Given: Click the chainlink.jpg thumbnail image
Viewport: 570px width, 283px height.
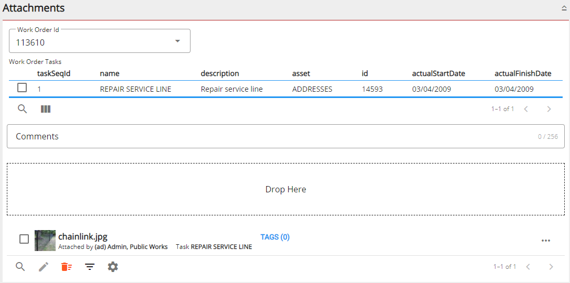Looking at the screenshot, I should click(45, 241).
